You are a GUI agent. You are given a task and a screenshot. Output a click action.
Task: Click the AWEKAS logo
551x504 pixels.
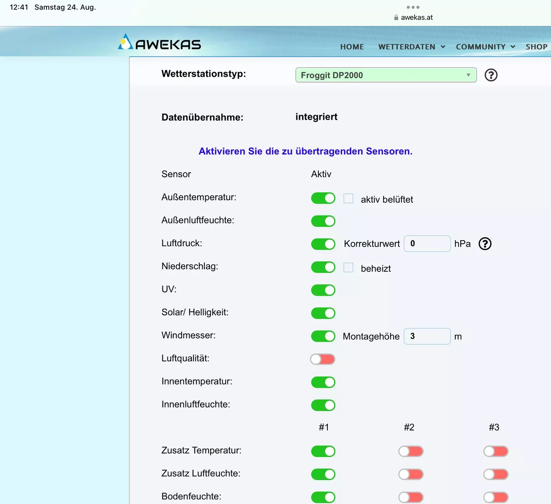click(x=159, y=42)
